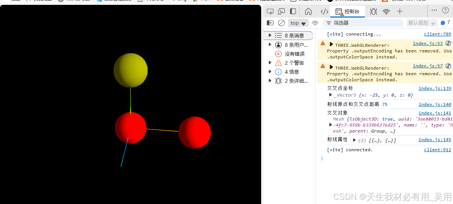Open the 7 issues counter badge
This screenshot has height=204, width=453.
click(445, 23)
